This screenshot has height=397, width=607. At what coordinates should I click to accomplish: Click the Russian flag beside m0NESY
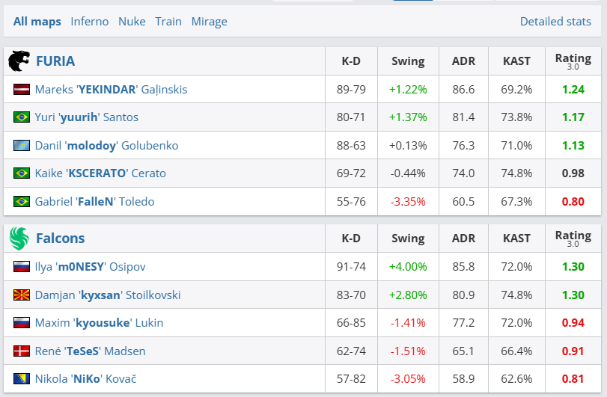click(21, 267)
